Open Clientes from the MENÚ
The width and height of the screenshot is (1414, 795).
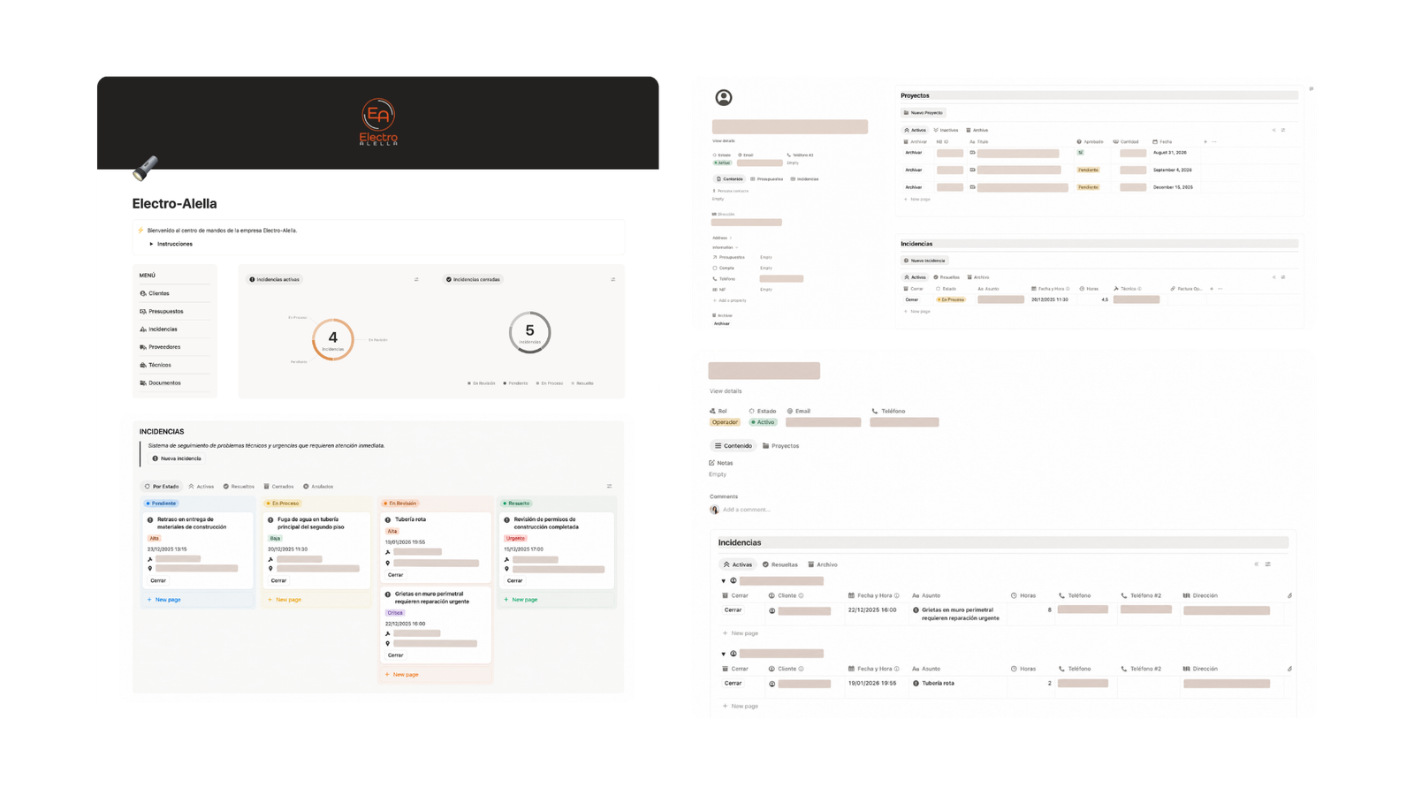click(159, 293)
